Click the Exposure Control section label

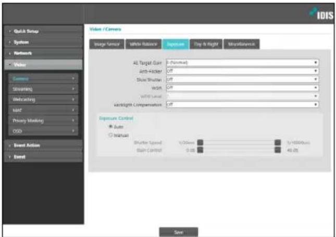(116, 118)
